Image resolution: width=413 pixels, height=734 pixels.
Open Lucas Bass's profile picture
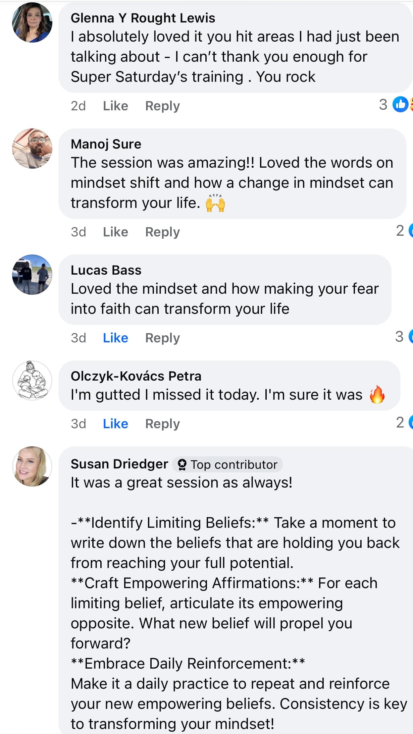coord(32,275)
